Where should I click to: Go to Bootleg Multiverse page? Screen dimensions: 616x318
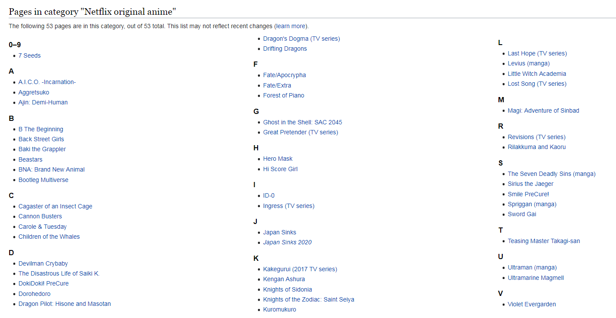tap(43, 180)
